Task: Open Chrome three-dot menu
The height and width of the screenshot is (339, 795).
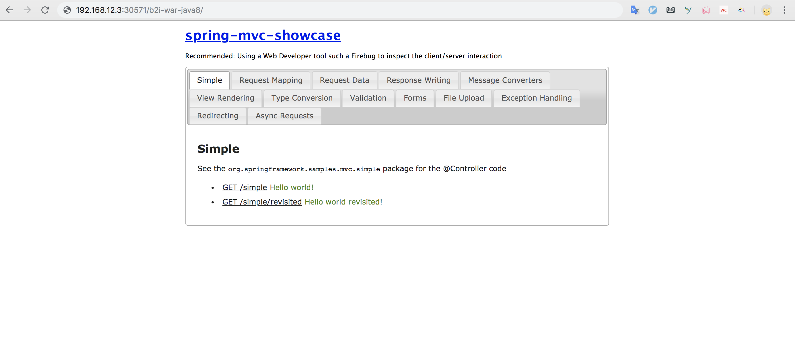Action: click(x=784, y=10)
